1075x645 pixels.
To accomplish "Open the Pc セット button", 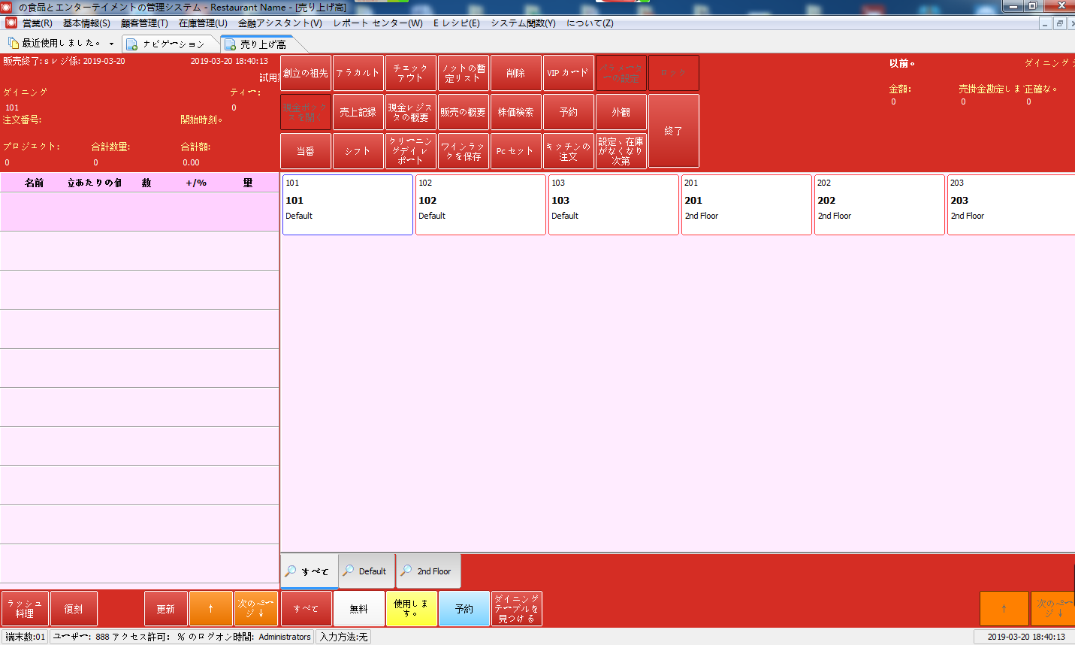I will tap(516, 151).
